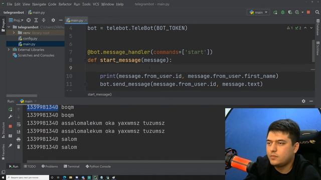This screenshot has width=321, height=180.
Task: Expand all in the Project panel
Action: [36, 20]
